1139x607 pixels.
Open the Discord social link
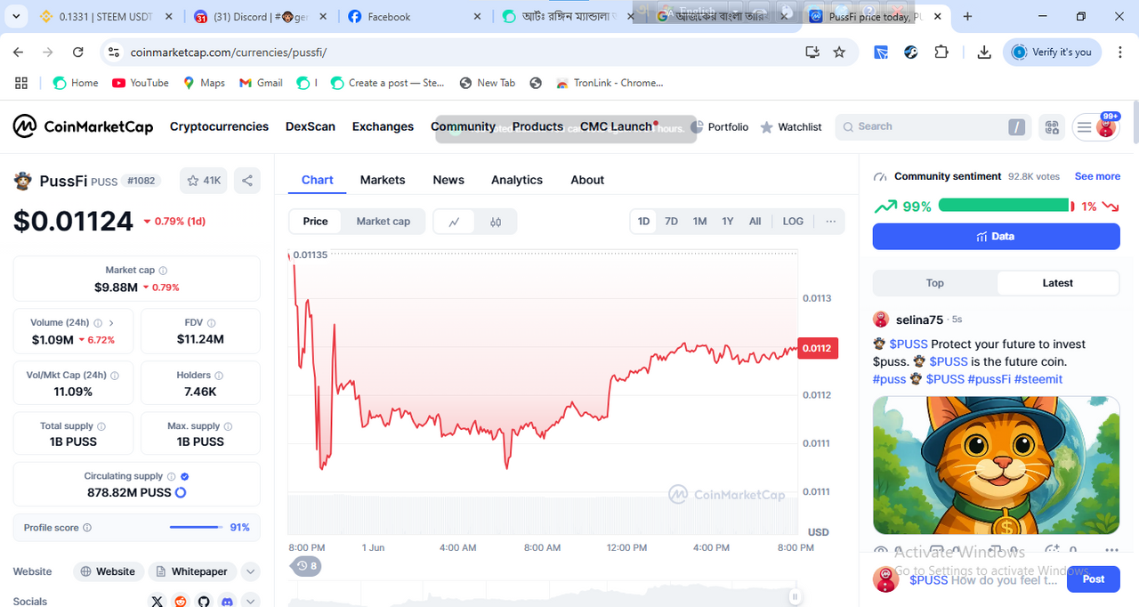click(227, 602)
